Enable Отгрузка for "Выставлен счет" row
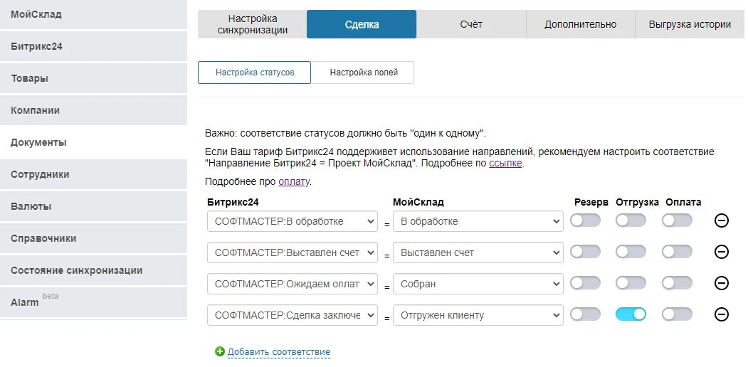Viewport: 748px width, 367px height. pyautogui.click(x=631, y=252)
